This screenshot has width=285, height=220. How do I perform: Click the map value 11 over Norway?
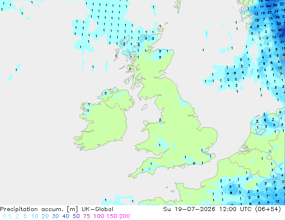(x=273, y=31)
